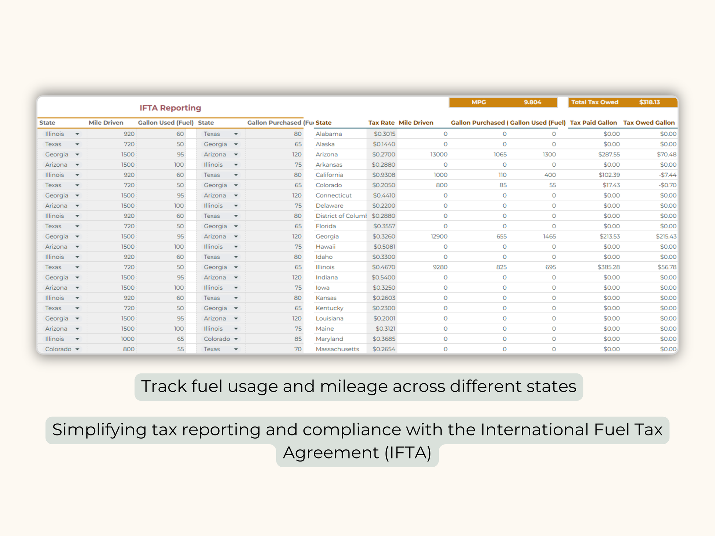
Task: Click the District of Columbia state cell
Action: (341, 216)
